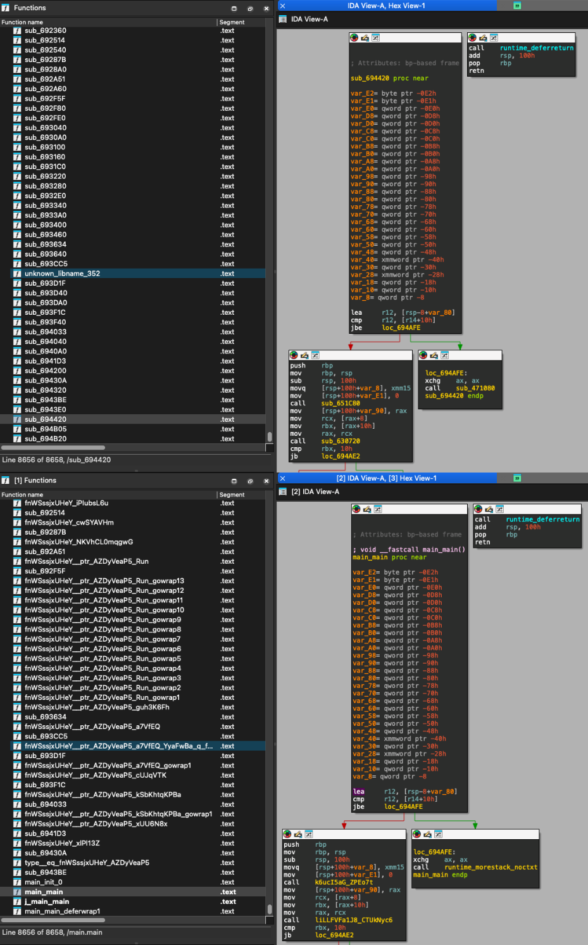Click pencil edit icon on top runtime_deferreturn node

click(x=483, y=38)
